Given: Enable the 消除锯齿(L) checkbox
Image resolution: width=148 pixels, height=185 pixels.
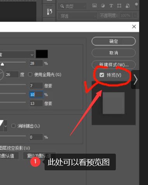Looking at the screenshot, I should pyautogui.click(x=14, y=126).
